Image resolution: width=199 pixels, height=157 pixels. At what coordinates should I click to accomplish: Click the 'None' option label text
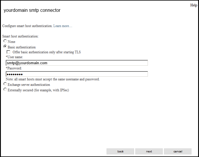pyautogui.click(x=11, y=42)
